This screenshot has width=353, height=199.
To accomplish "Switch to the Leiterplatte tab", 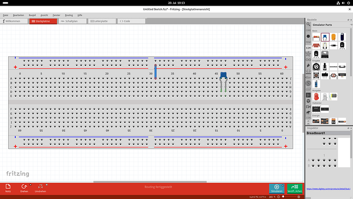I will pos(102,21).
